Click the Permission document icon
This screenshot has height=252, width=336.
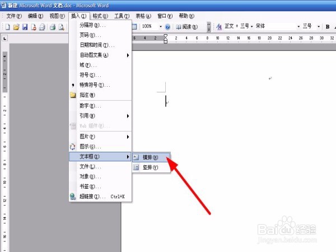[x=34, y=27]
